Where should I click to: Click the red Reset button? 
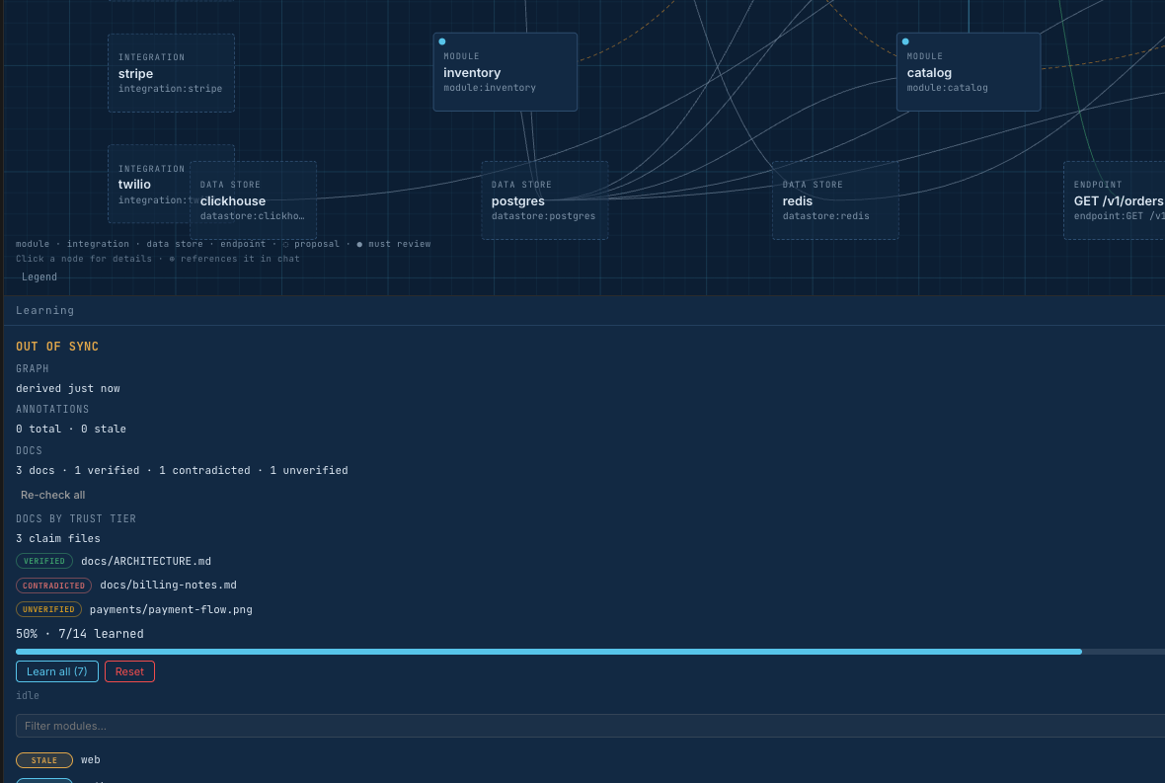129,671
